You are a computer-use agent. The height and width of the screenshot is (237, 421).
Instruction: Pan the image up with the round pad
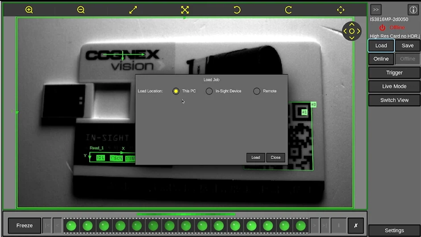tap(352, 25)
